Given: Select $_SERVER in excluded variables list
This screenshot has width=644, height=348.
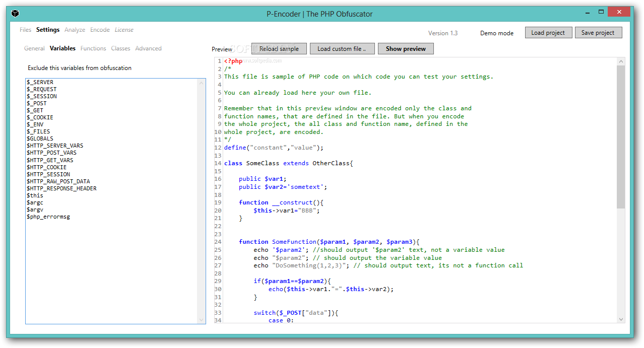Looking at the screenshot, I should tap(40, 82).
